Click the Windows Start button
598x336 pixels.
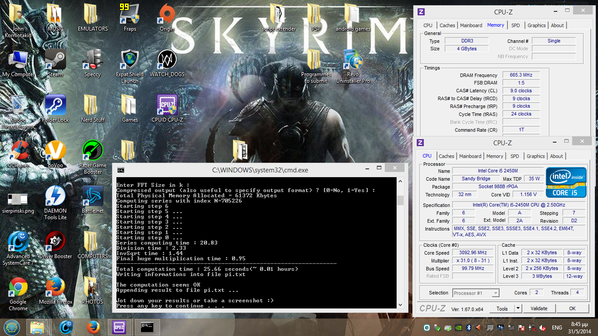point(12,327)
